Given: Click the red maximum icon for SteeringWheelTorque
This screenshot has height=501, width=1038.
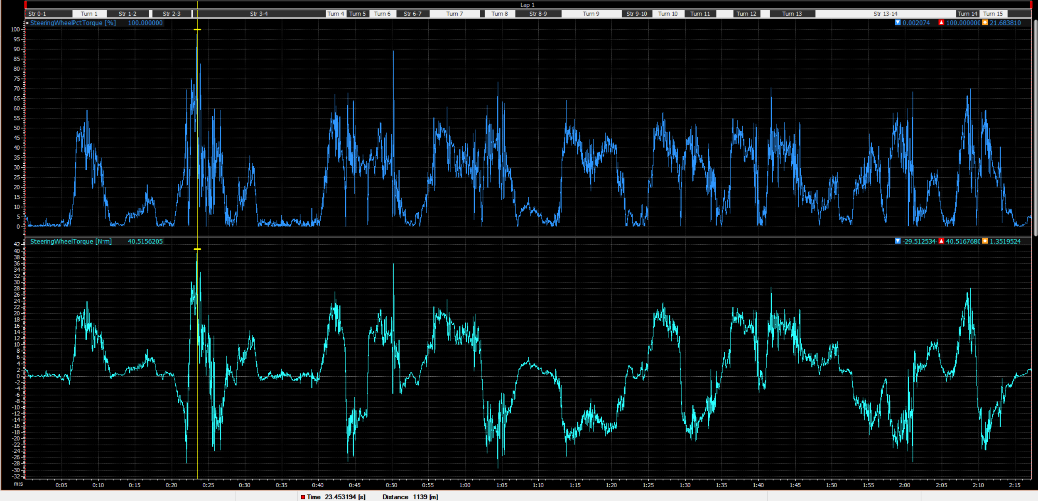Looking at the screenshot, I should click(941, 241).
